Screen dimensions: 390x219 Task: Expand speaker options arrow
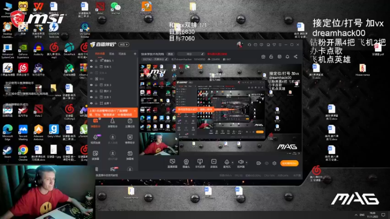(x=247, y=163)
